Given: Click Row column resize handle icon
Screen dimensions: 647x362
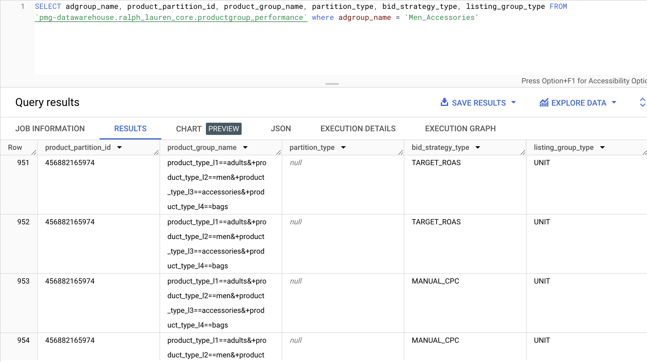Looking at the screenshot, I should [x=34, y=152].
